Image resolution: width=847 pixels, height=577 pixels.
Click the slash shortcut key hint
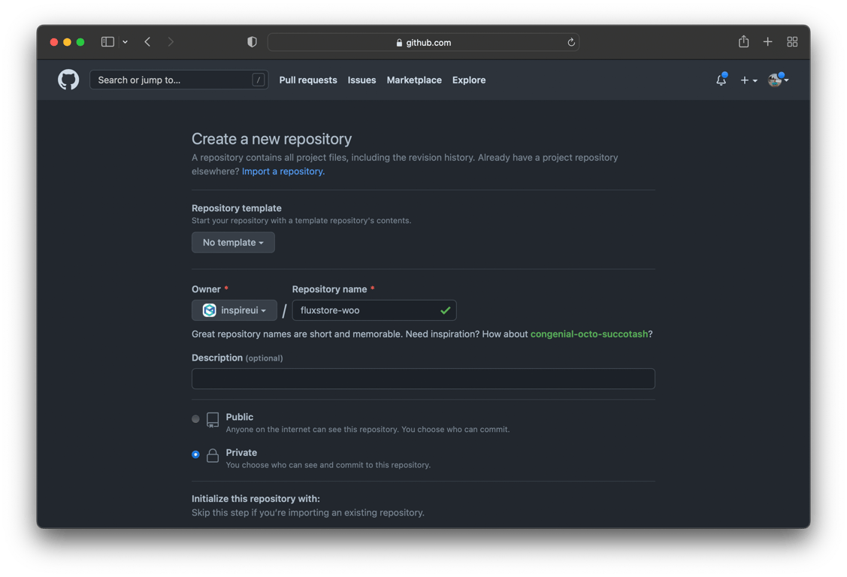click(x=259, y=80)
